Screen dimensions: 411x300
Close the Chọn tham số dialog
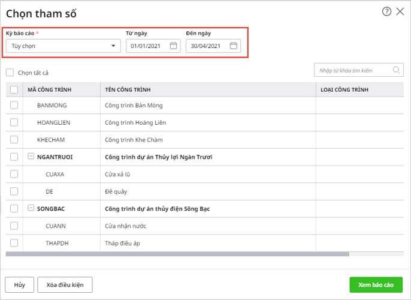point(400,11)
